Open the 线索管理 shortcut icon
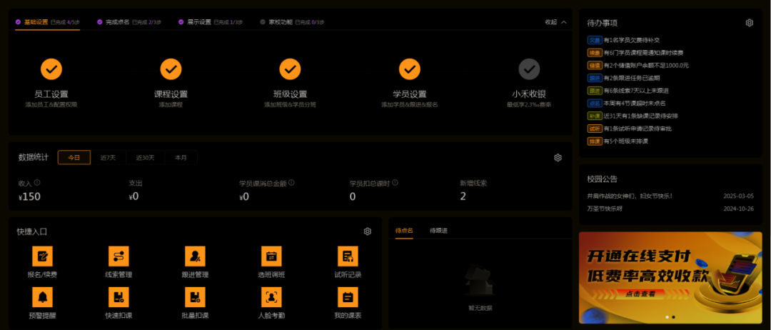This screenshot has height=330, width=771. (x=119, y=256)
